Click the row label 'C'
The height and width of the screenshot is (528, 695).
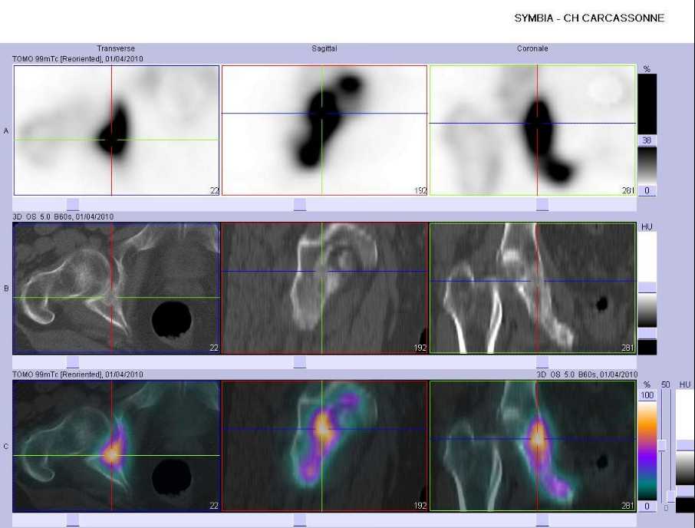6,447
